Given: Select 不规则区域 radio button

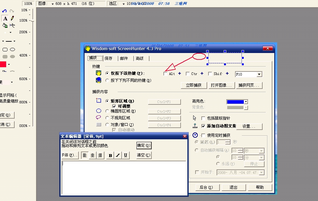Looking at the screenshot, I should (x=107, y=118).
